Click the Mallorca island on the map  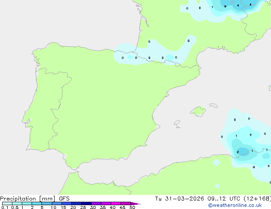[x=198, y=111]
